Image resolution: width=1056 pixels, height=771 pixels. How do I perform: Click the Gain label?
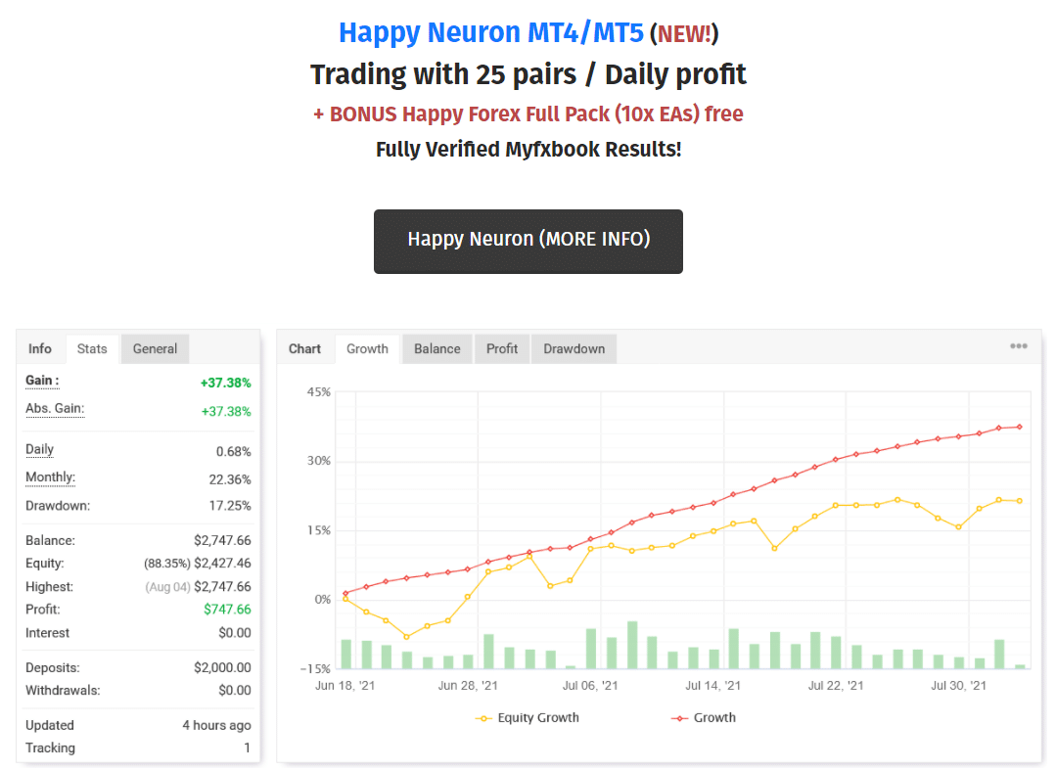(42, 381)
